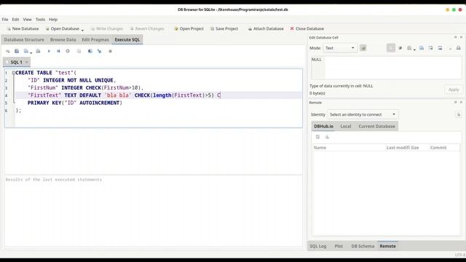
Task: Click Save Project
Action: click(x=224, y=28)
